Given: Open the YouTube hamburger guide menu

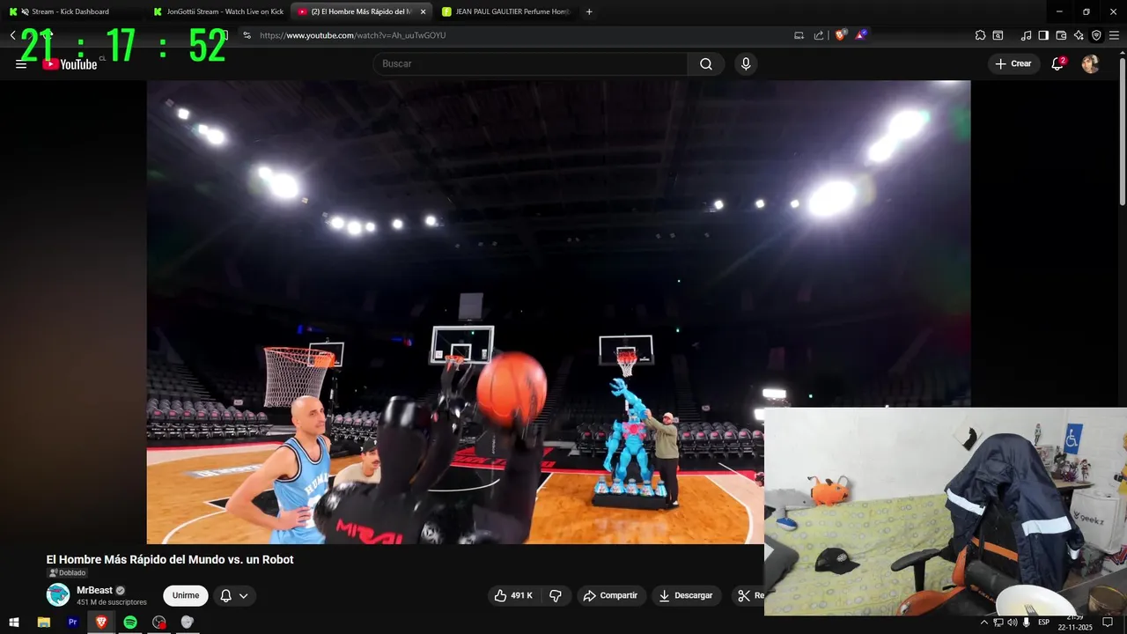Looking at the screenshot, I should click(21, 64).
